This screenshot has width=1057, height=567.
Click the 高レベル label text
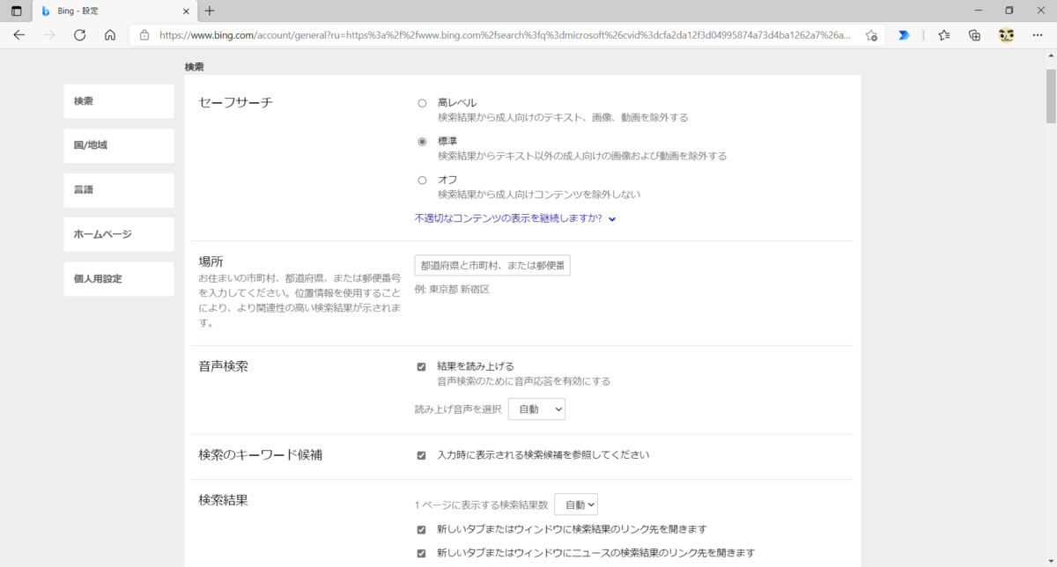[x=457, y=103]
